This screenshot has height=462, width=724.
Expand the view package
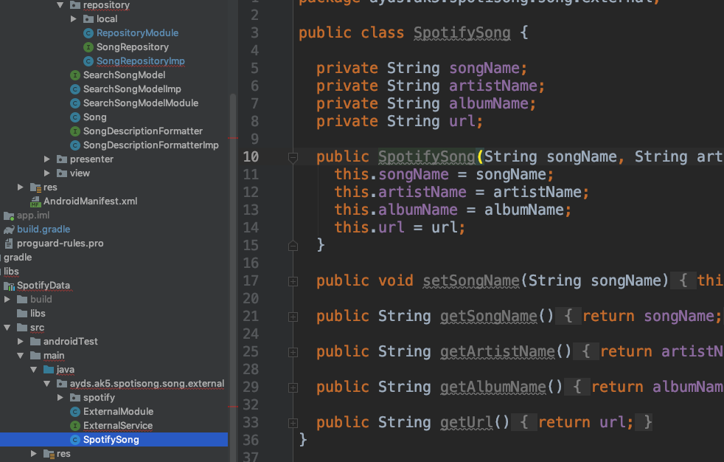46,173
